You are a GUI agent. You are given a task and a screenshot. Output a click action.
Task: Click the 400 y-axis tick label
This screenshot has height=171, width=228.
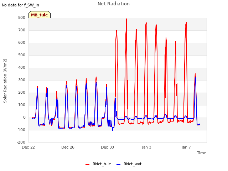pyautogui.click(x=22, y=68)
